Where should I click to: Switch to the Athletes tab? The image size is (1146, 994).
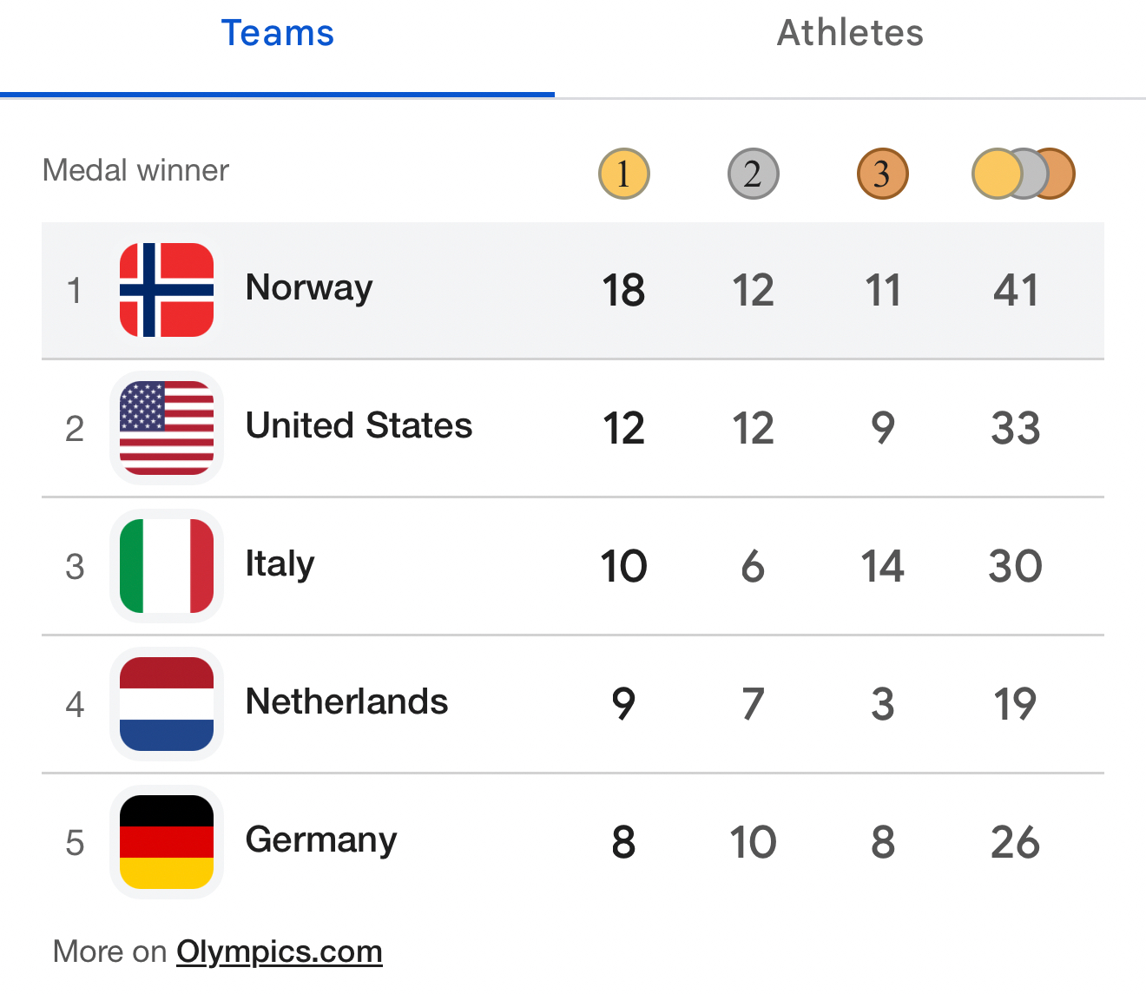coord(850,33)
